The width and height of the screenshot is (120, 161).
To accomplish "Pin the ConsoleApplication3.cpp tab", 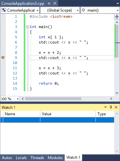I will (x=49, y=4).
